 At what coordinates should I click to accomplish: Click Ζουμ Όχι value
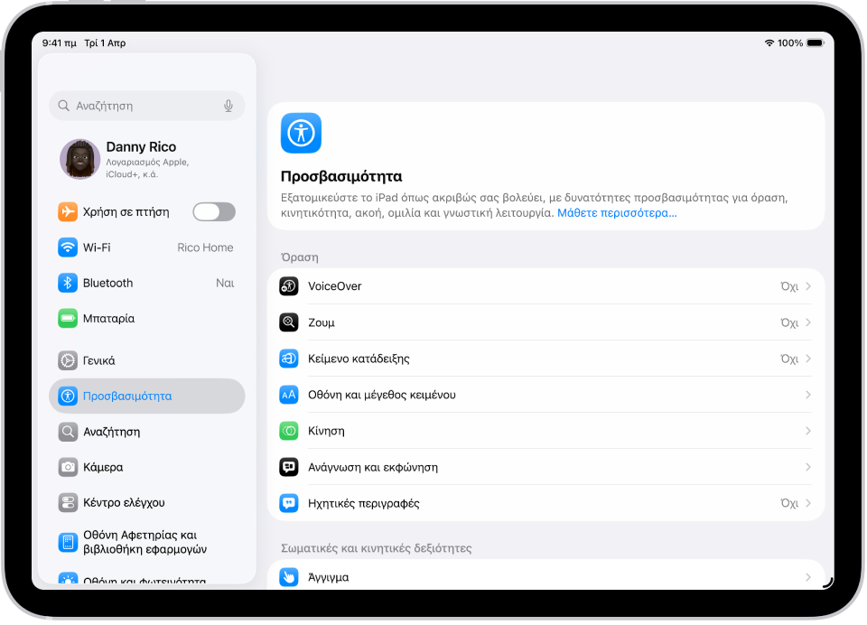[789, 322]
